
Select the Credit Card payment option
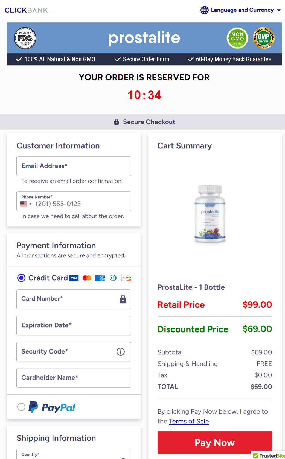click(x=21, y=278)
